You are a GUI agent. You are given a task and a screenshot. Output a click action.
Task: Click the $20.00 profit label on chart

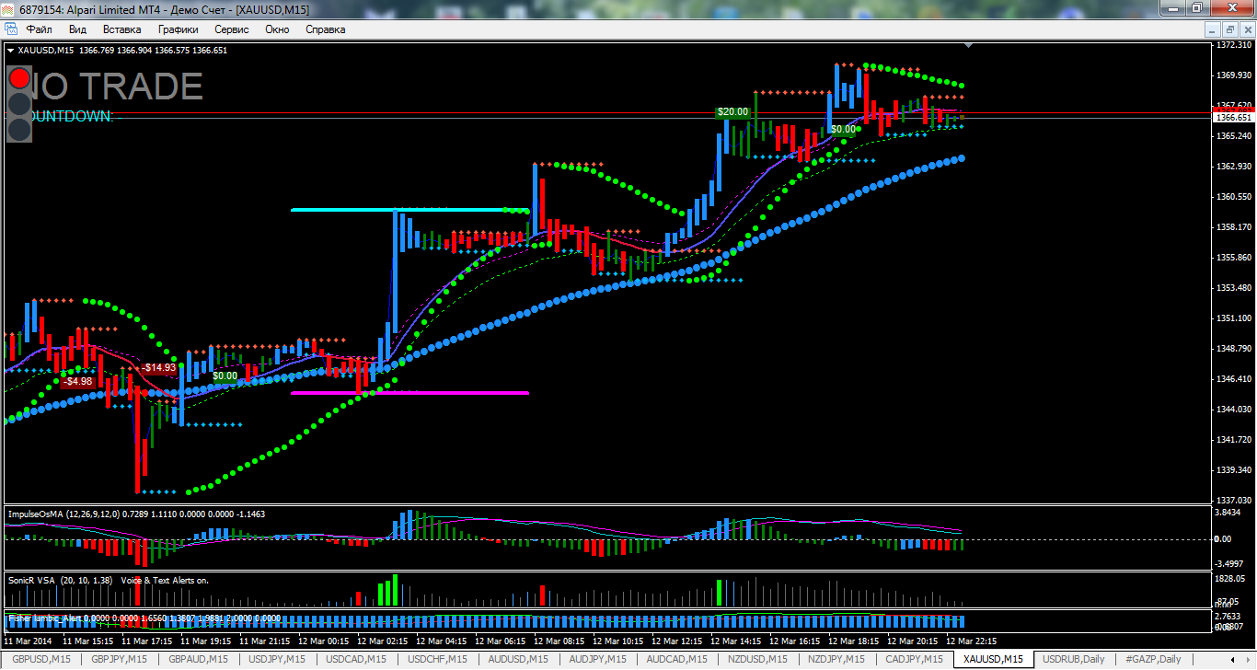[733, 111]
